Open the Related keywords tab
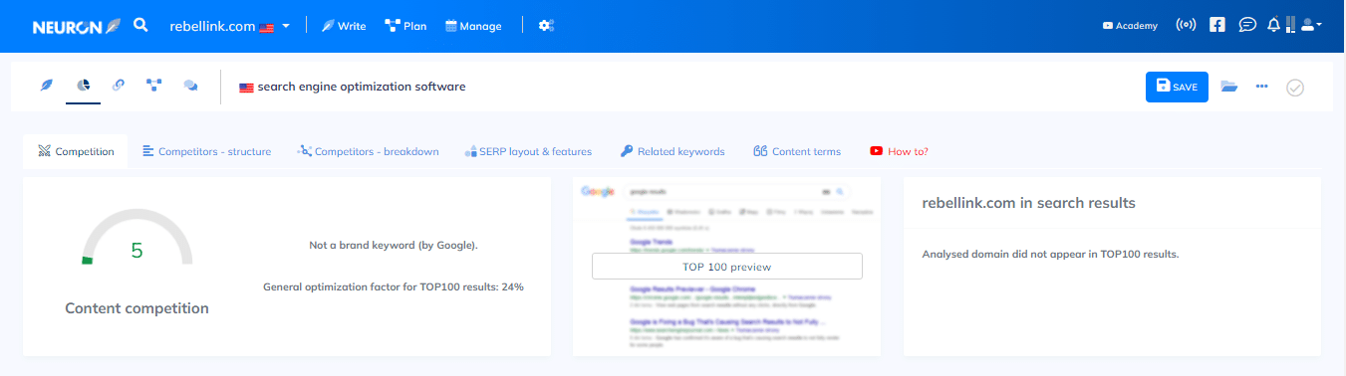Viewport: 1346px width, 376px height. click(x=673, y=151)
